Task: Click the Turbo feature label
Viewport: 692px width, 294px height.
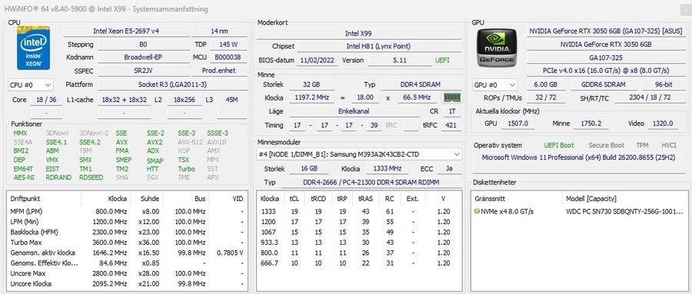Action: pyautogui.click(x=186, y=169)
